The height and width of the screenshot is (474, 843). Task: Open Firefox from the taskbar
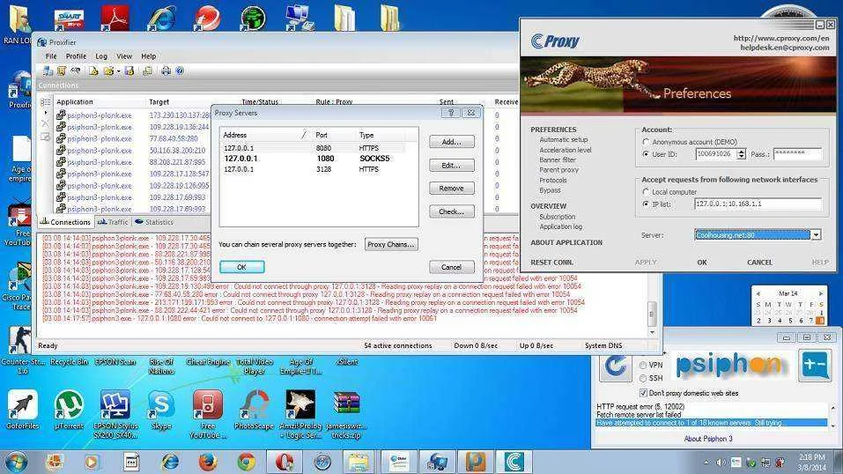pyautogui.click(x=208, y=462)
